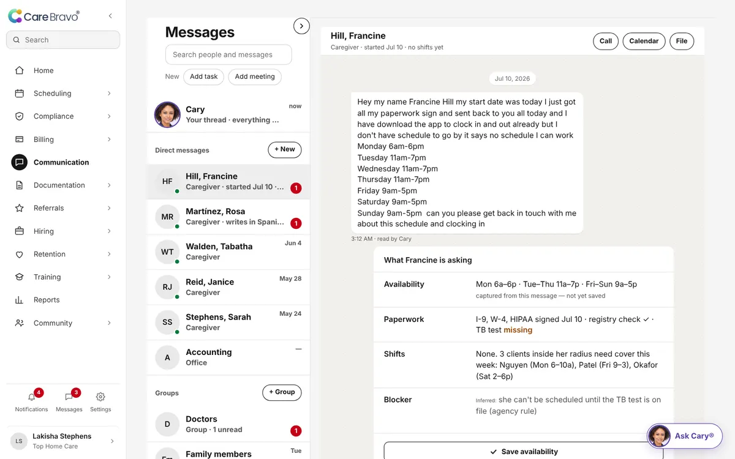Open Lakisha Stephens account menu chevron
The image size is (735, 459).
point(111,441)
